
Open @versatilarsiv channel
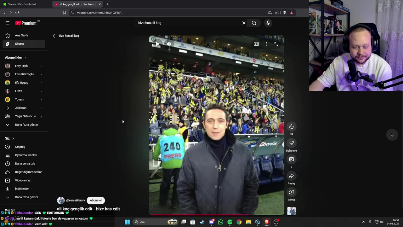click(x=76, y=200)
